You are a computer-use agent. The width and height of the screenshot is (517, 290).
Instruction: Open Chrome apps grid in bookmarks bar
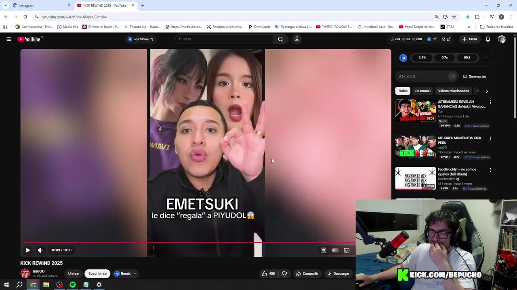tap(5, 27)
